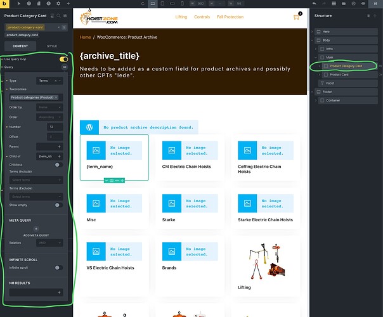Toggle the Show empty switch
The height and width of the screenshot is (317, 383).
pos(58,205)
